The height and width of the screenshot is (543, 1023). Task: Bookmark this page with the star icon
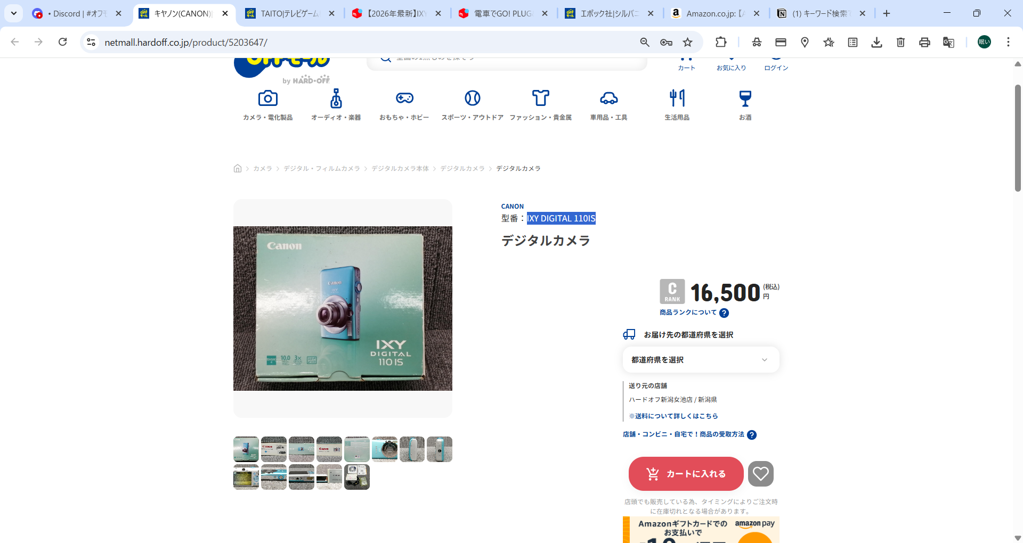688,42
